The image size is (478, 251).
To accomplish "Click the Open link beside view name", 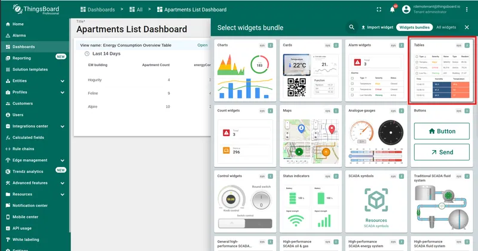I will tap(203, 45).
